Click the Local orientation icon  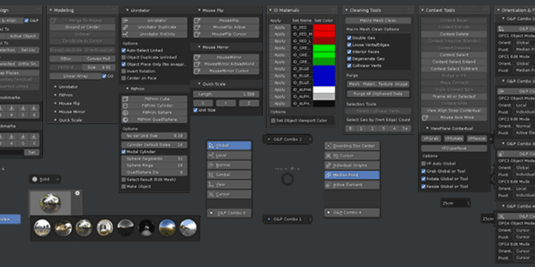[x=211, y=155]
